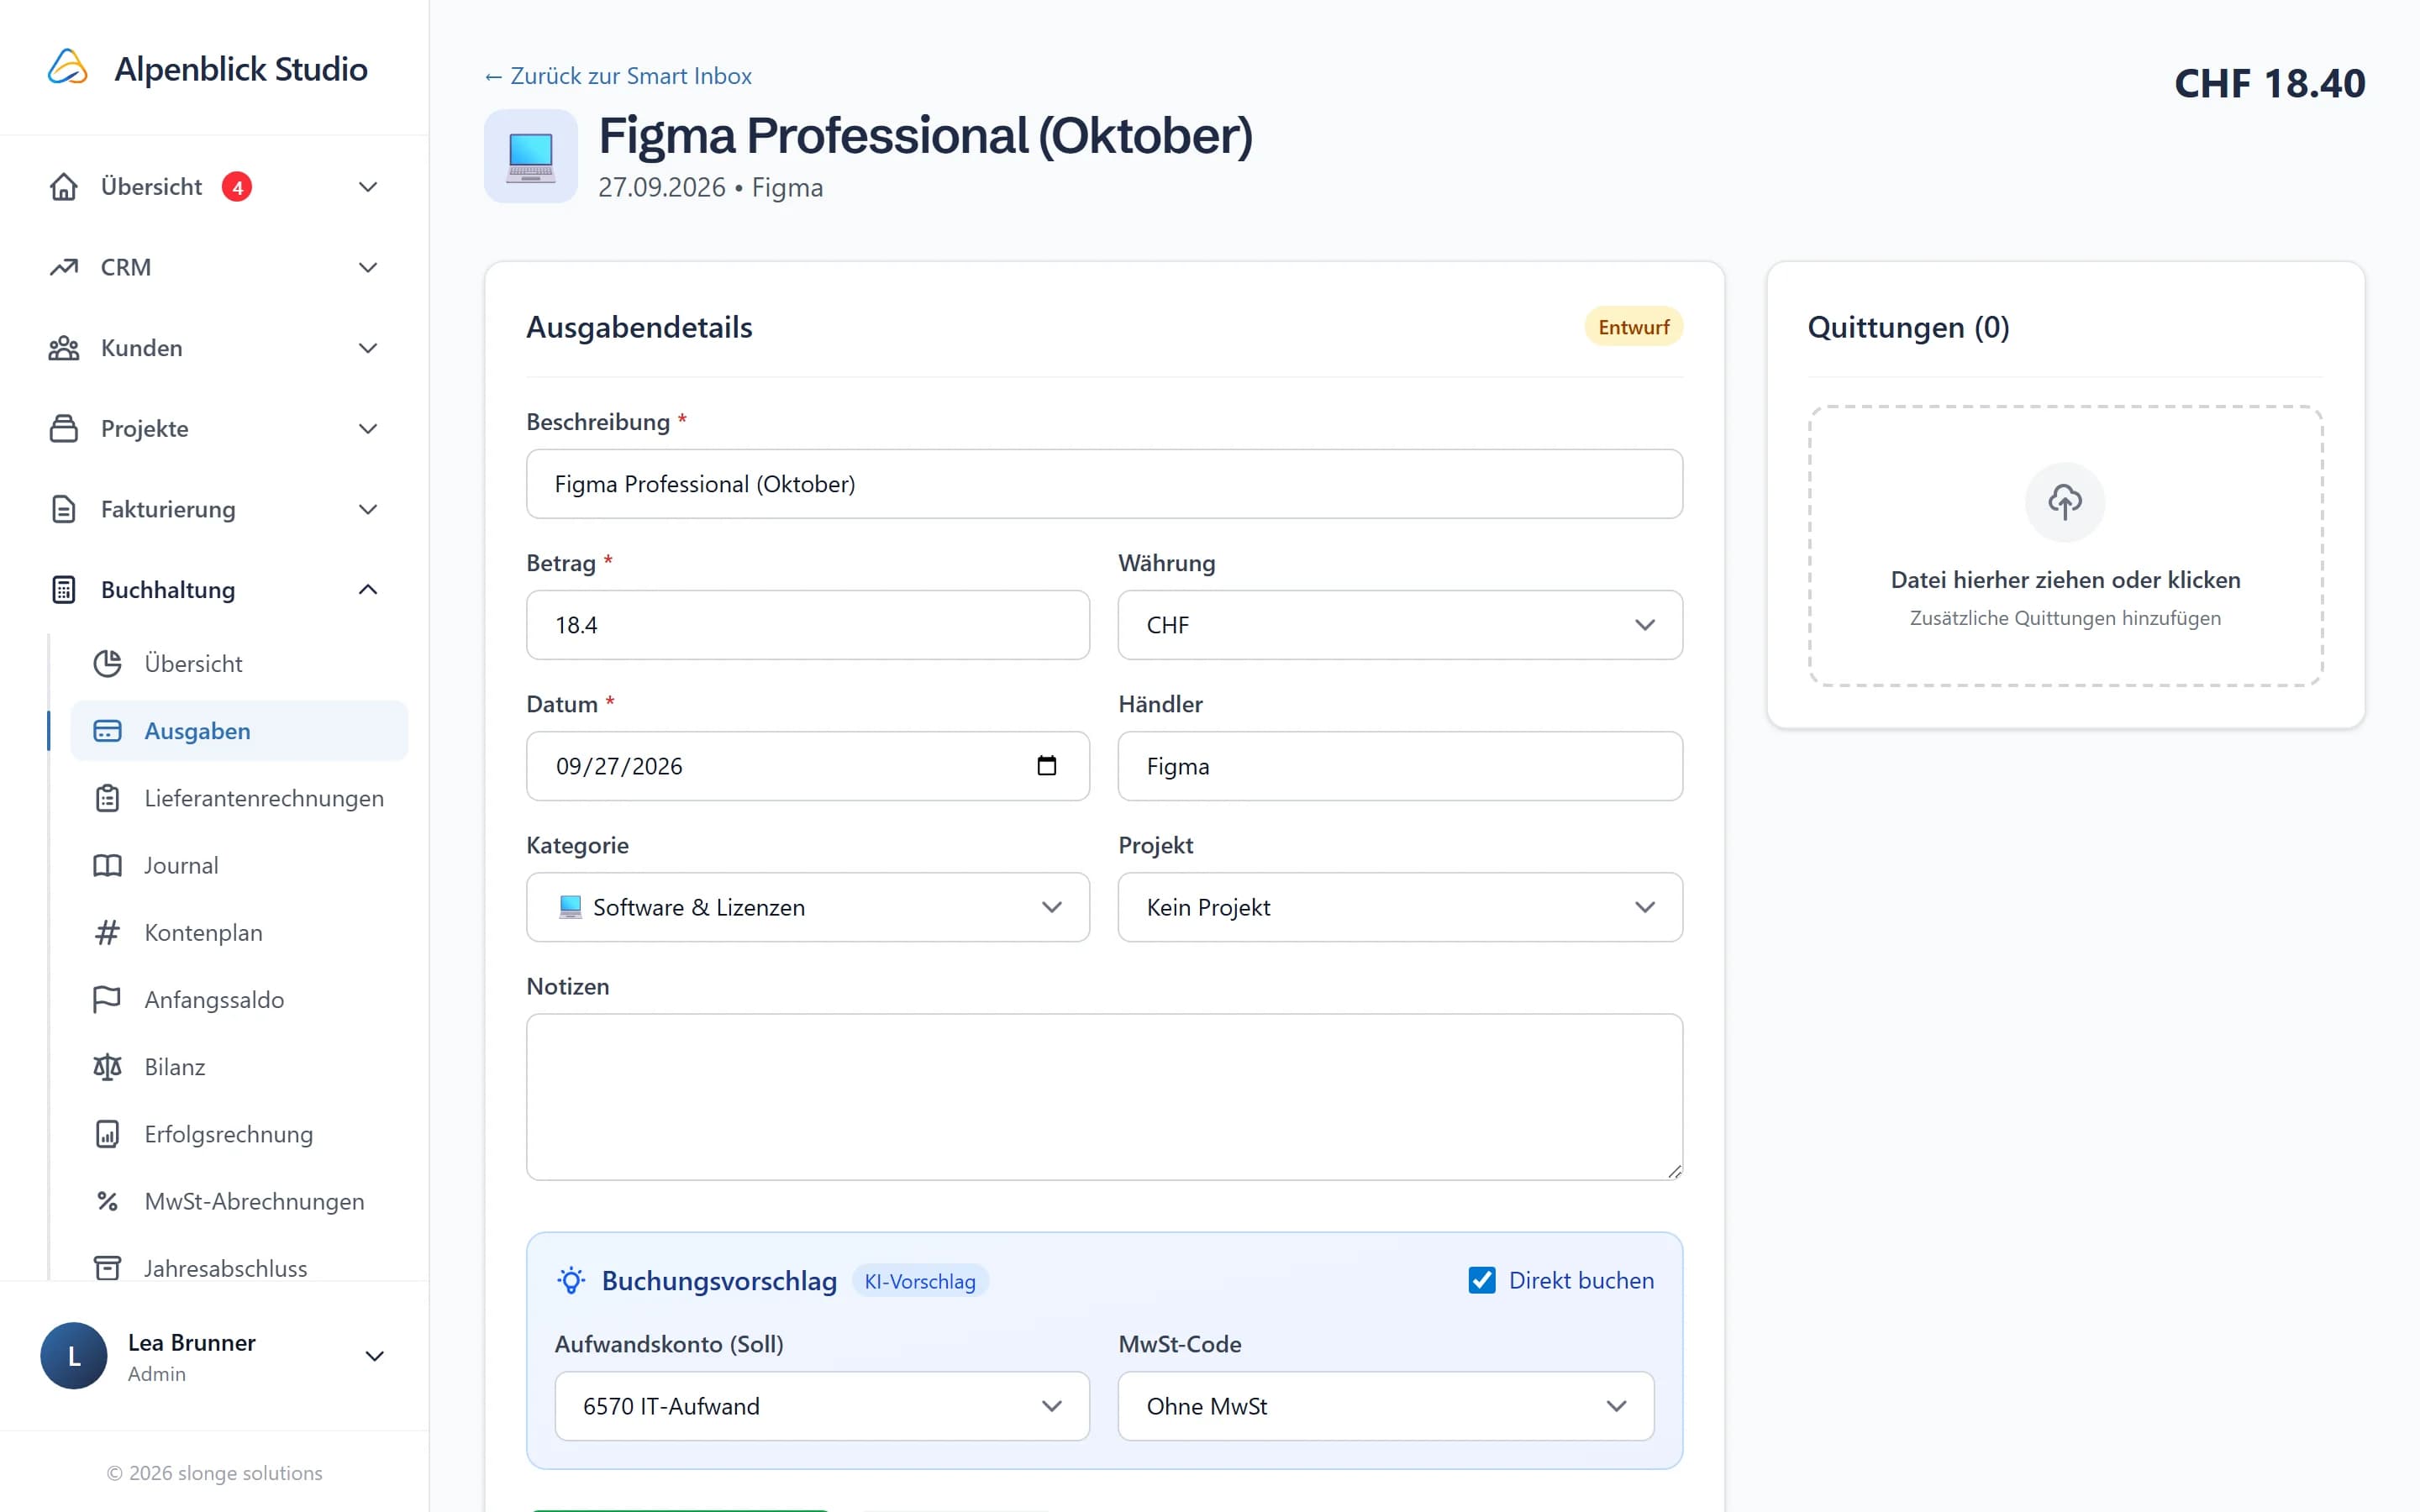Click the Journal book icon
2420x1512 pixels.
(x=107, y=865)
